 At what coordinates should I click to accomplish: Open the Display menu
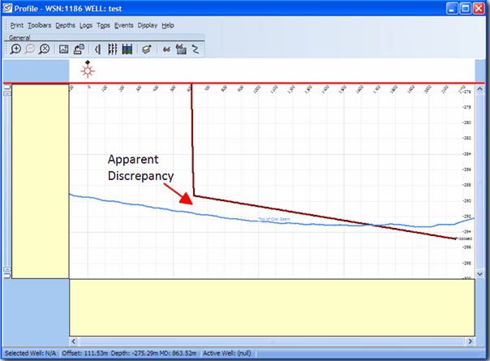[x=147, y=25]
